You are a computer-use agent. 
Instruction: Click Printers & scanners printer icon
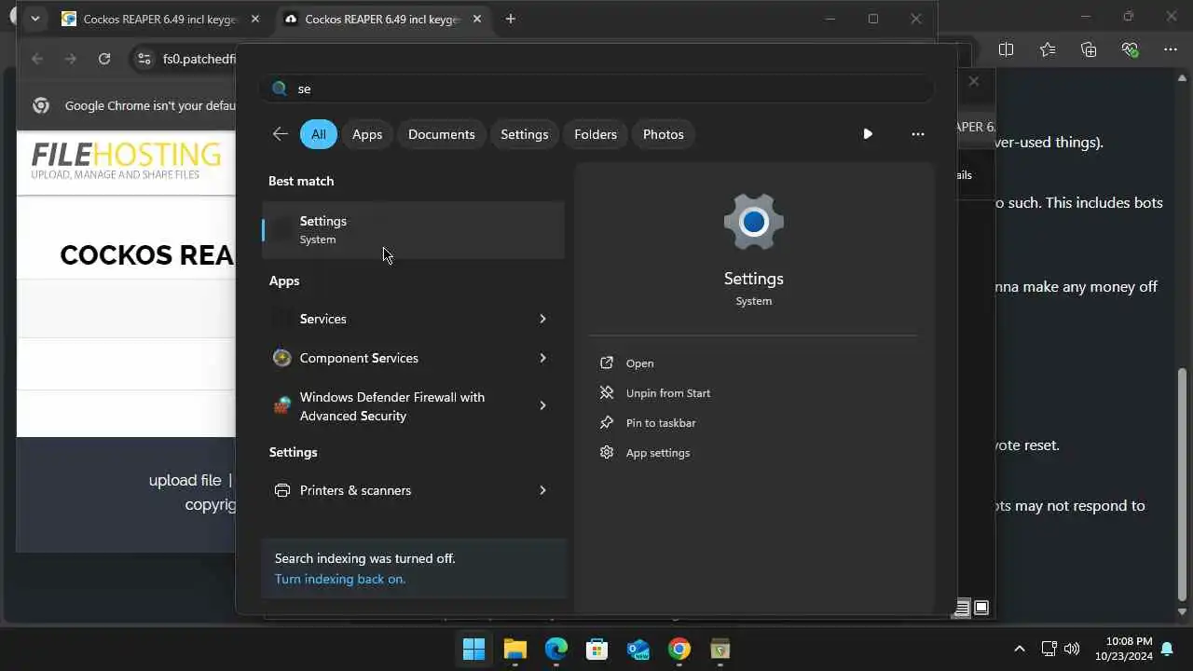tap(281, 490)
